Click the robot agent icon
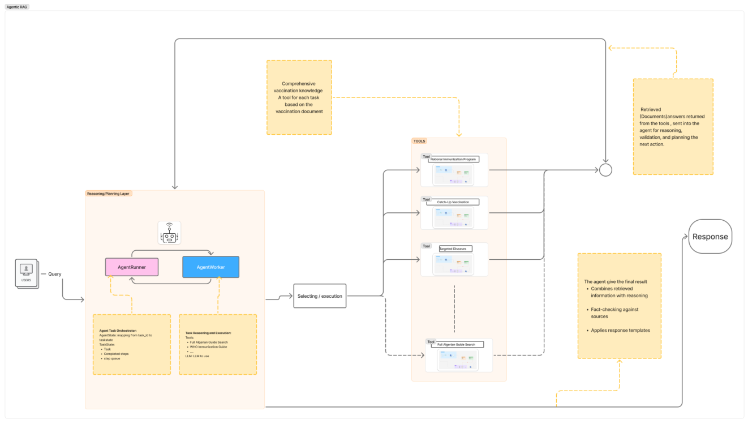The image size is (748, 441). pos(169,233)
